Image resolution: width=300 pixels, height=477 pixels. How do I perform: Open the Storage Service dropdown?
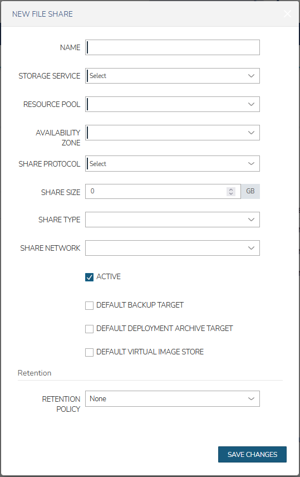click(173, 76)
